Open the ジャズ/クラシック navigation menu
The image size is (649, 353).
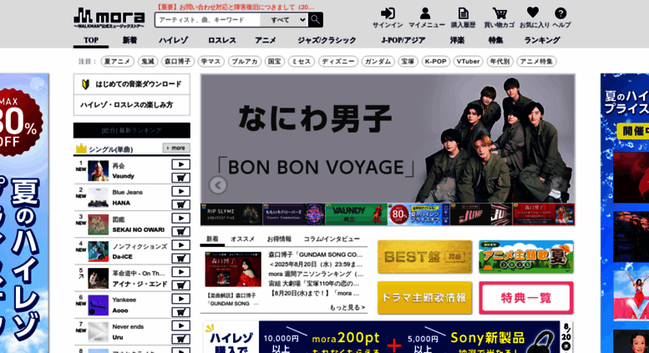(x=327, y=40)
